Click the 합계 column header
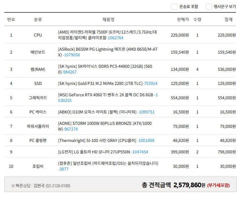242x197 pixels. click(229, 19)
